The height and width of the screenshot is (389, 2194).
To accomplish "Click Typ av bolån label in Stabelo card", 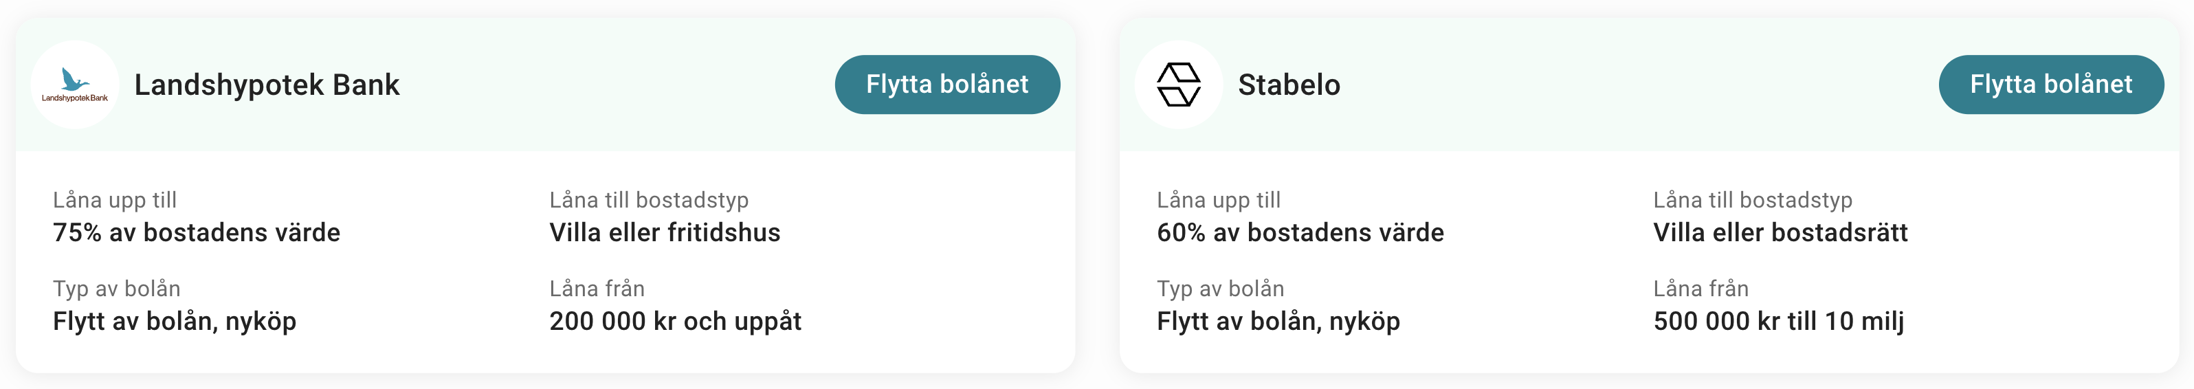I will point(1219,289).
